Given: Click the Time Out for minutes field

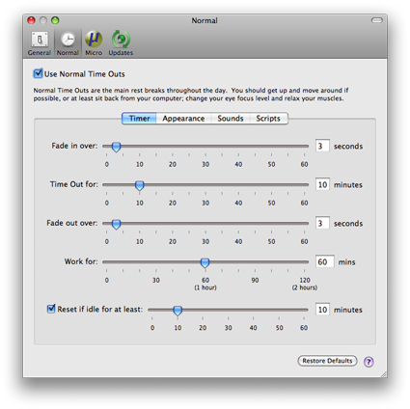Looking at the screenshot, I should point(322,184).
